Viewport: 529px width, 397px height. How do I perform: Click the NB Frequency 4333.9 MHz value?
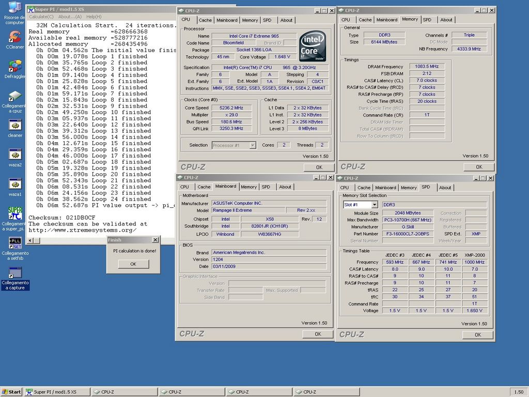pos(469,49)
